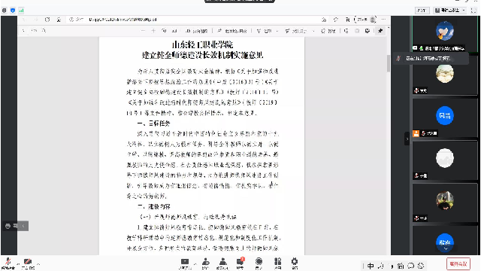Click the green network signal bars icon
Viewport: 481px width, 271px height.
point(21,11)
